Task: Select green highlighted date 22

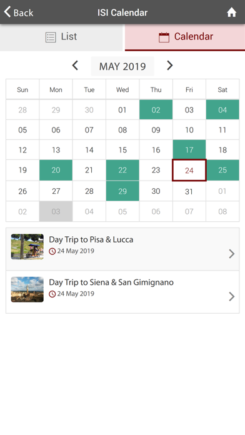Action: (x=122, y=170)
